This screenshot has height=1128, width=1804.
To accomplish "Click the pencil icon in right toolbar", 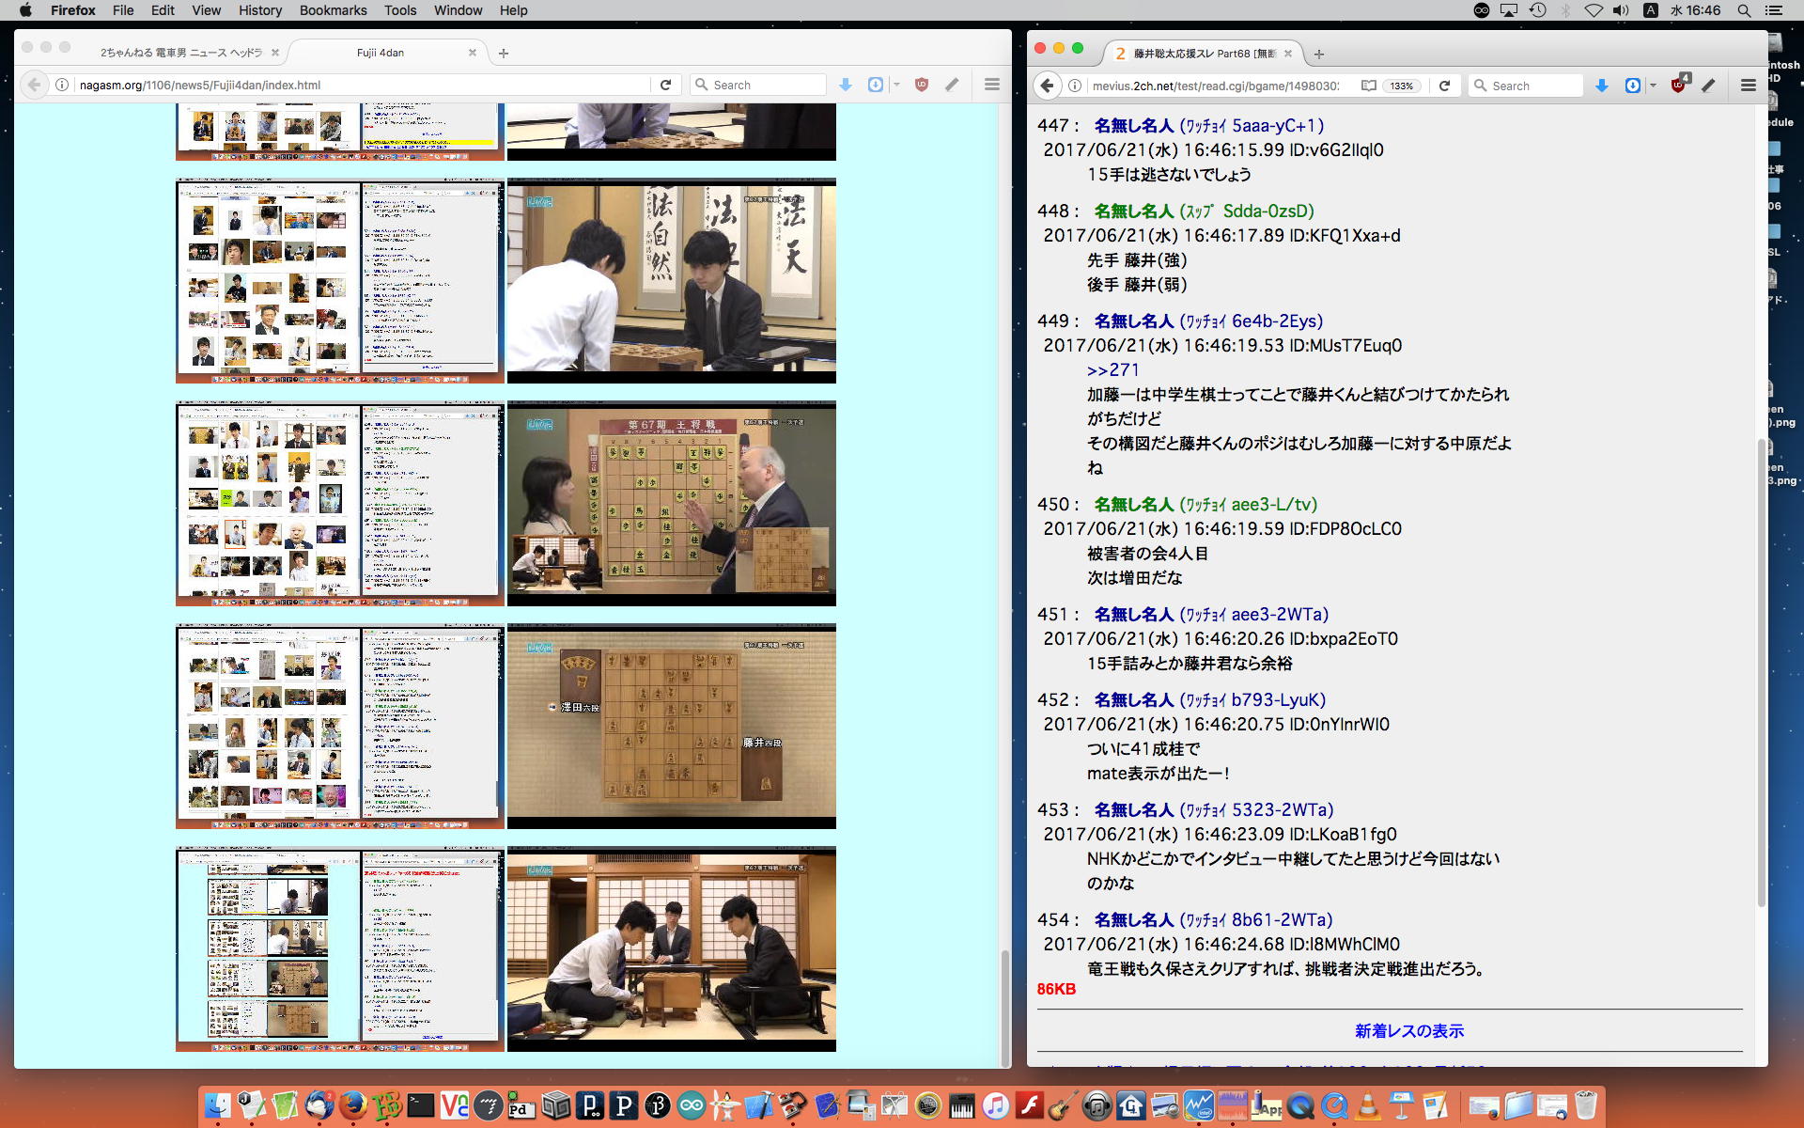I will coord(1709,86).
